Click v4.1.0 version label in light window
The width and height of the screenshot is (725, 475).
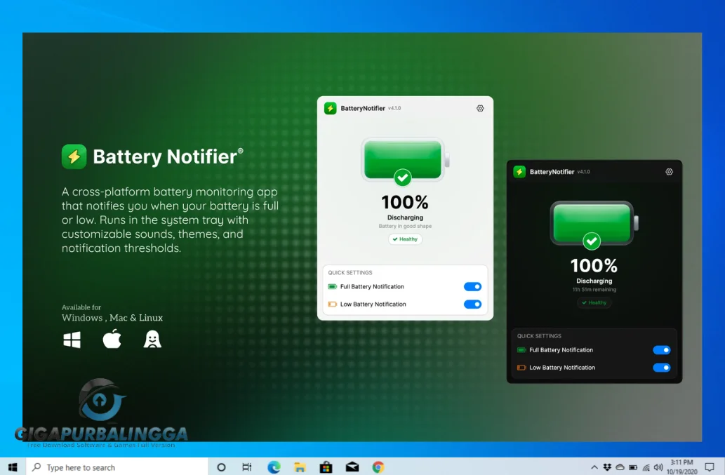click(x=394, y=108)
